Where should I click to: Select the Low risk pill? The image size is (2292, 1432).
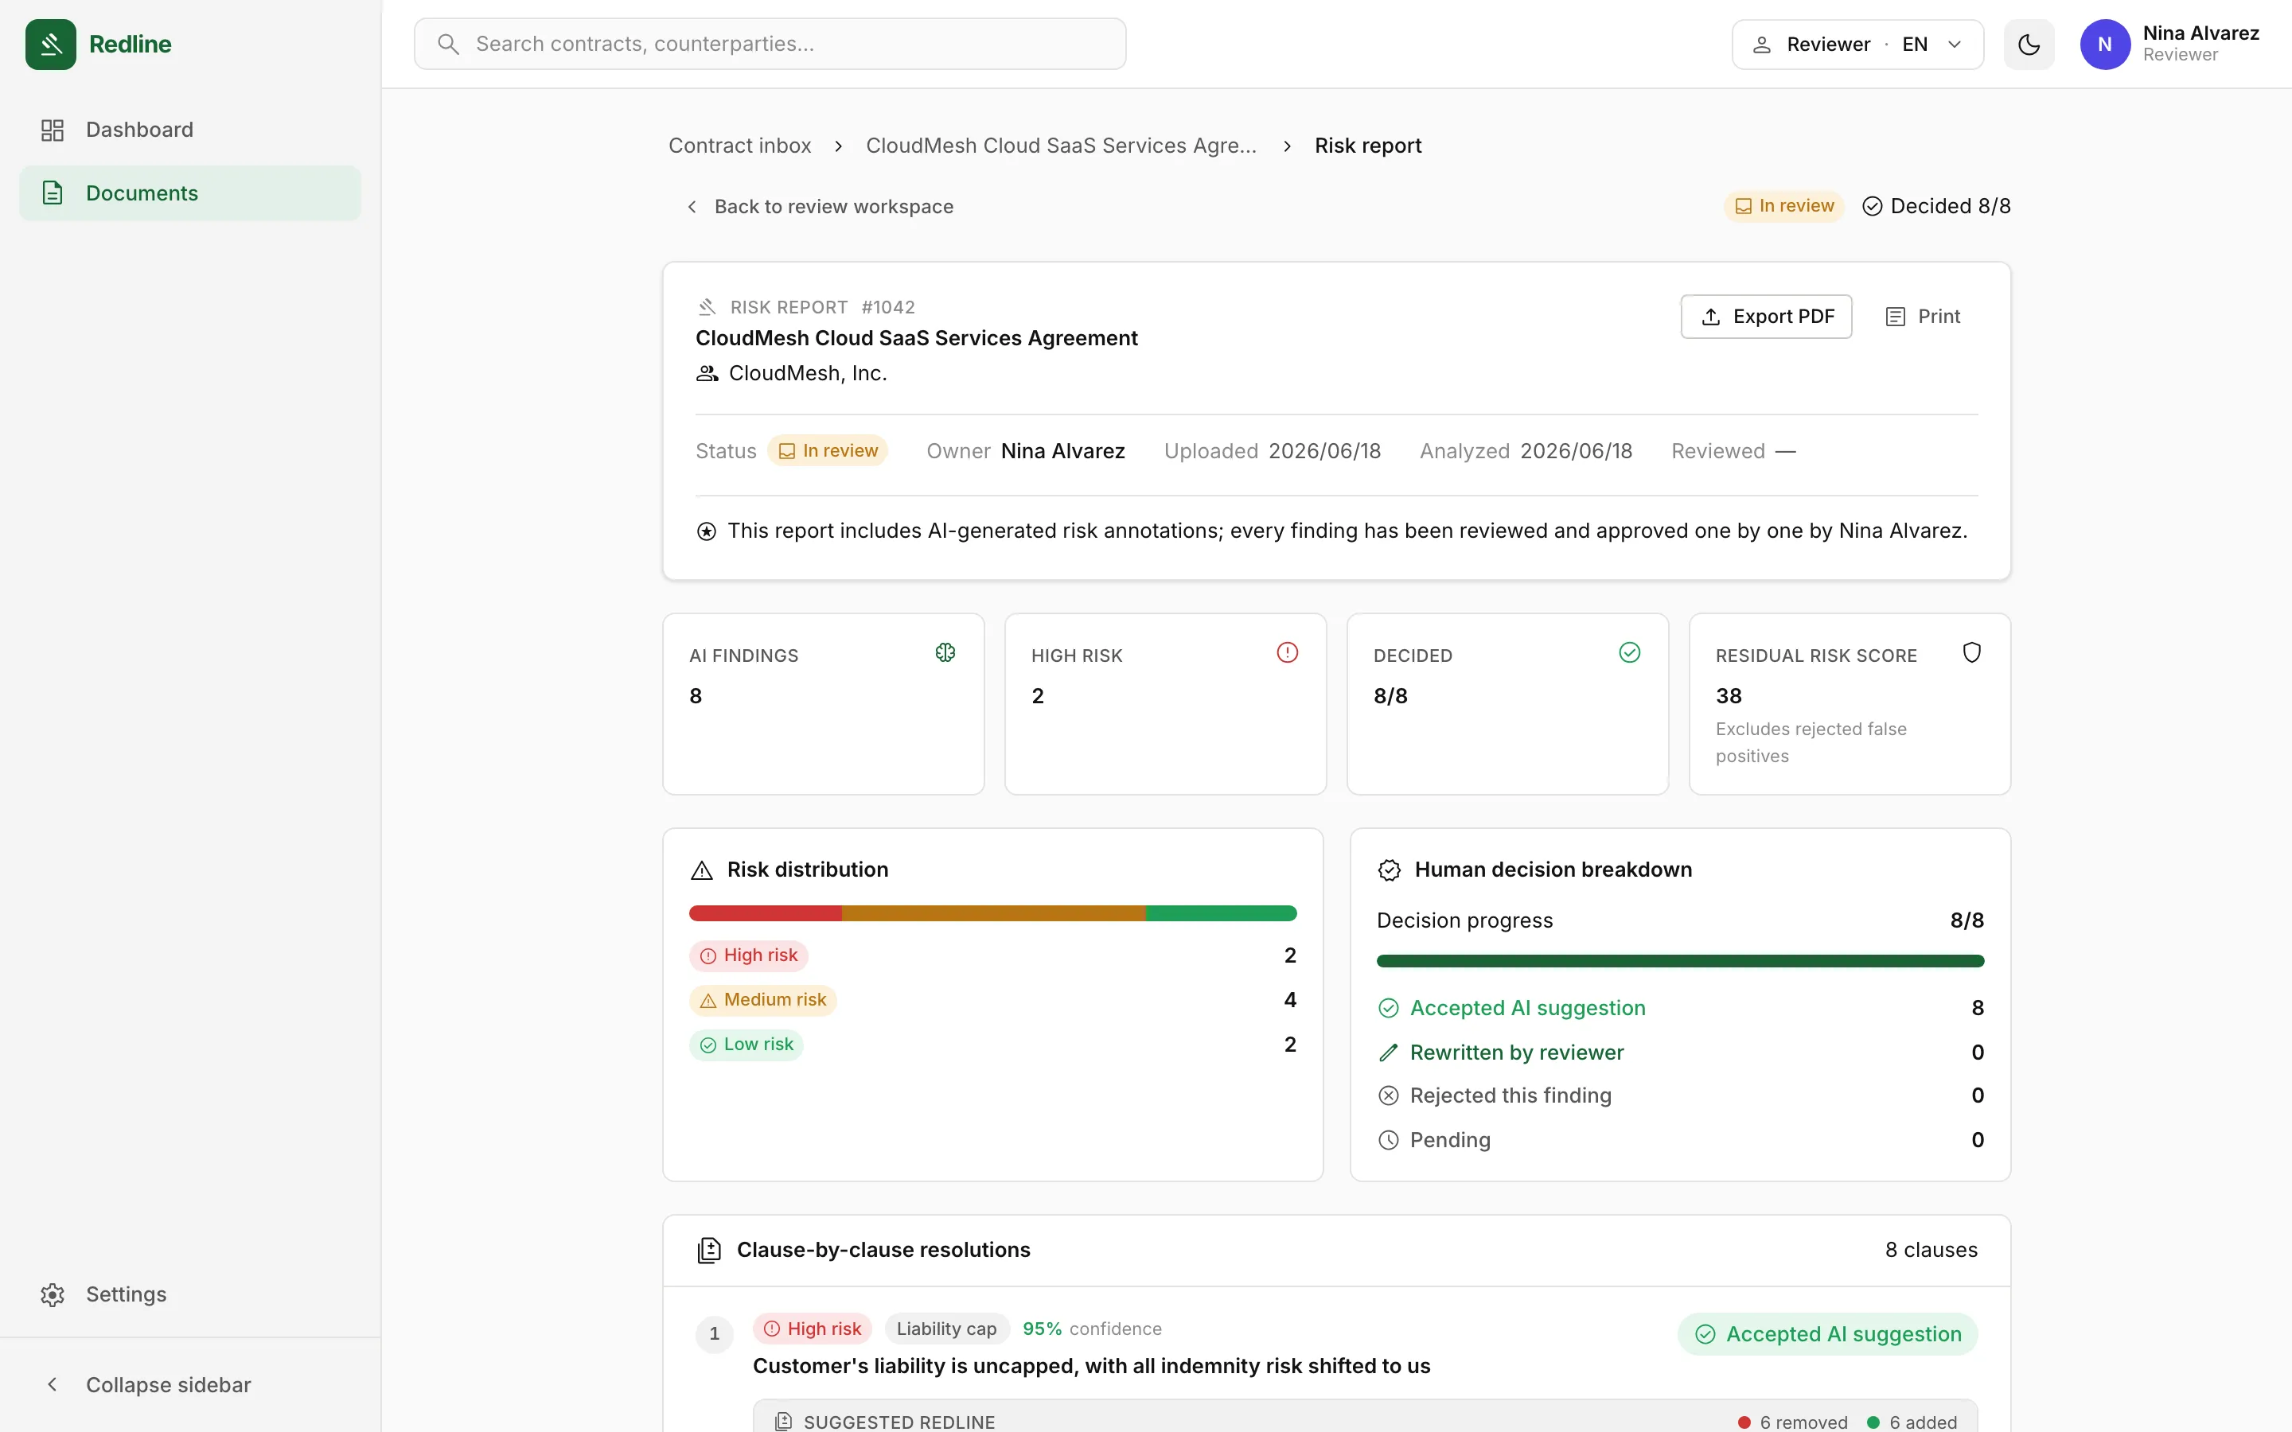pyautogui.click(x=746, y=1045)
